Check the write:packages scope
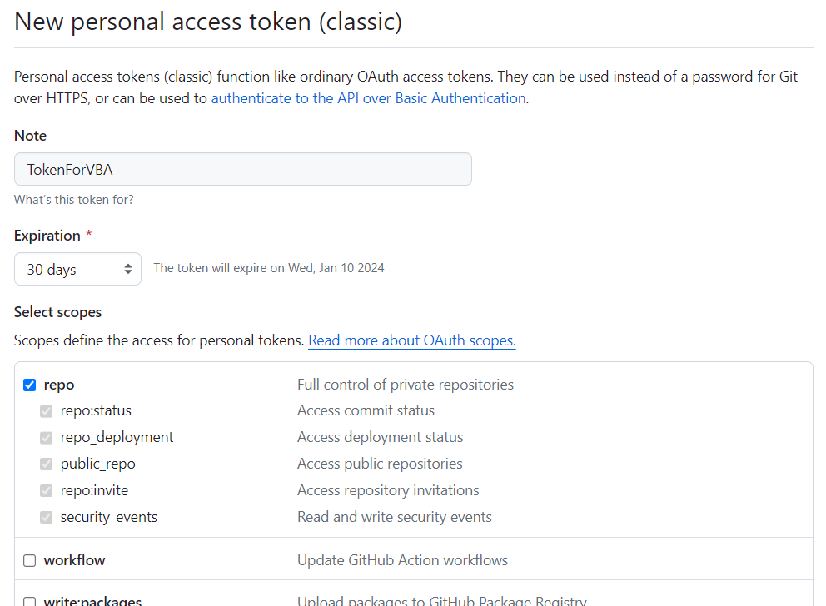This screenshot has width=826, height=606. (x=29, y=601)
